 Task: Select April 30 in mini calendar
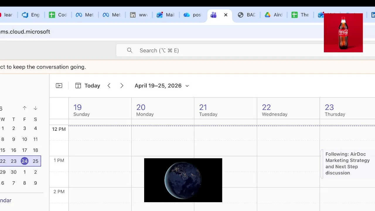click(x=13, y=172)
